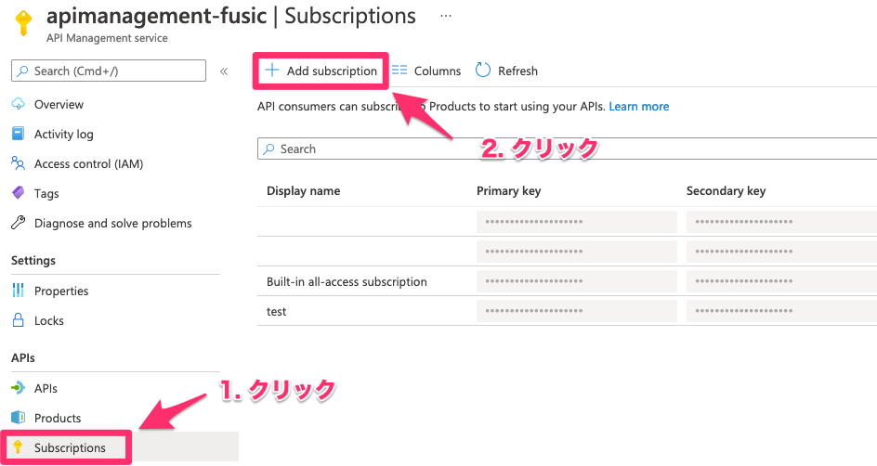Image resolution: width=877 pixels, height=466 pixels.
Task: Refresh the subscriptions list
Action: 506,71
